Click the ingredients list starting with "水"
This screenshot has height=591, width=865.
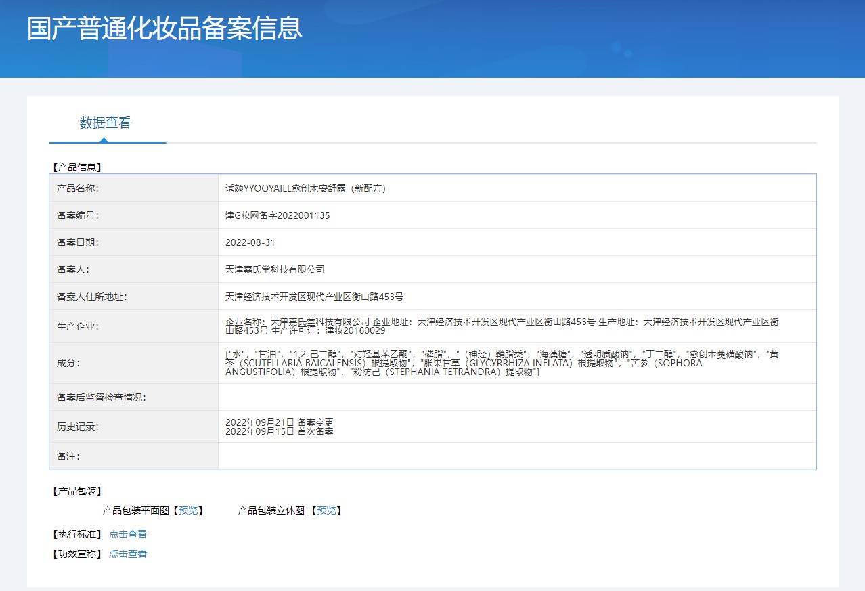(502, 363)
